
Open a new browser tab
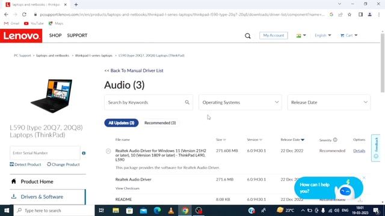(76, 4)
